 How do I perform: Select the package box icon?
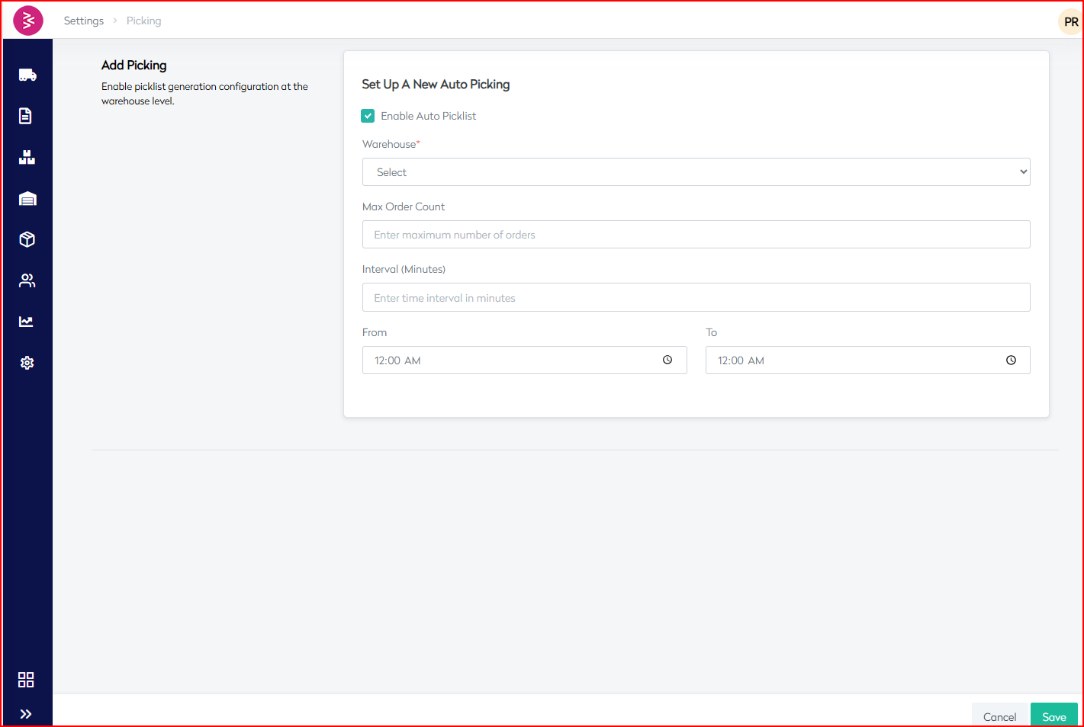tap(27, 239)
